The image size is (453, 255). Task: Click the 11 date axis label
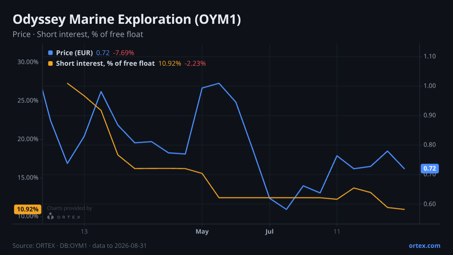click(337, 231)
